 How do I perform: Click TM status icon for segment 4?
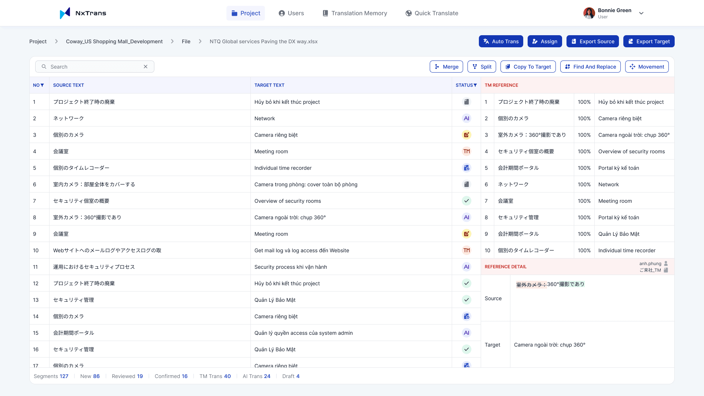click(466, 151)
